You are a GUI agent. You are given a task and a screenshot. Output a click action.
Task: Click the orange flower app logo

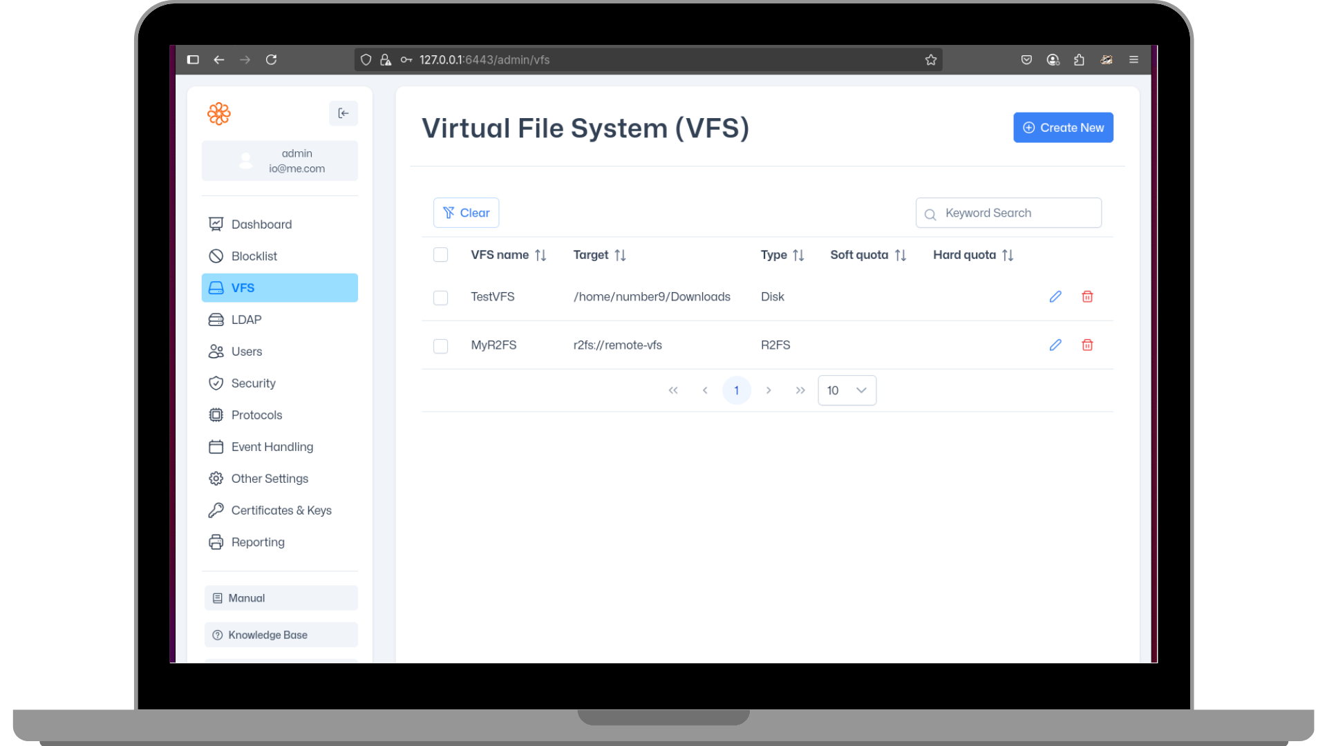click(219, 113)
